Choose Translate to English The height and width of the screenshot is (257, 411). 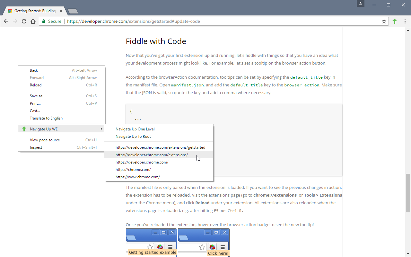(46, 118)
